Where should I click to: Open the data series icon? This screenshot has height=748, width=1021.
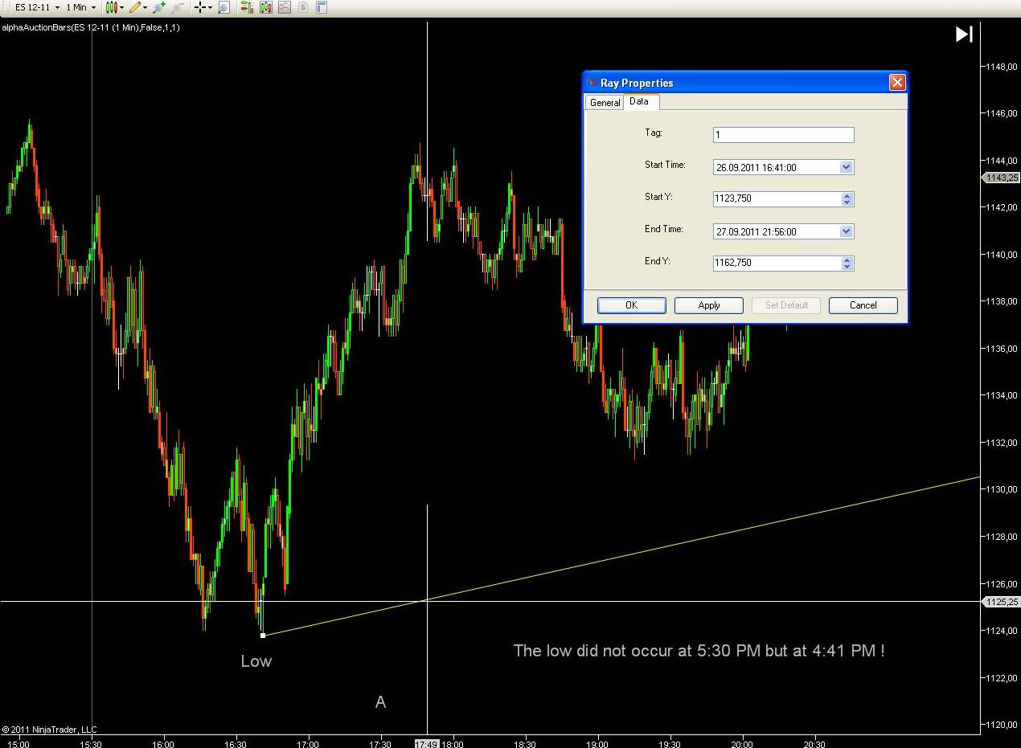[266, 7]
